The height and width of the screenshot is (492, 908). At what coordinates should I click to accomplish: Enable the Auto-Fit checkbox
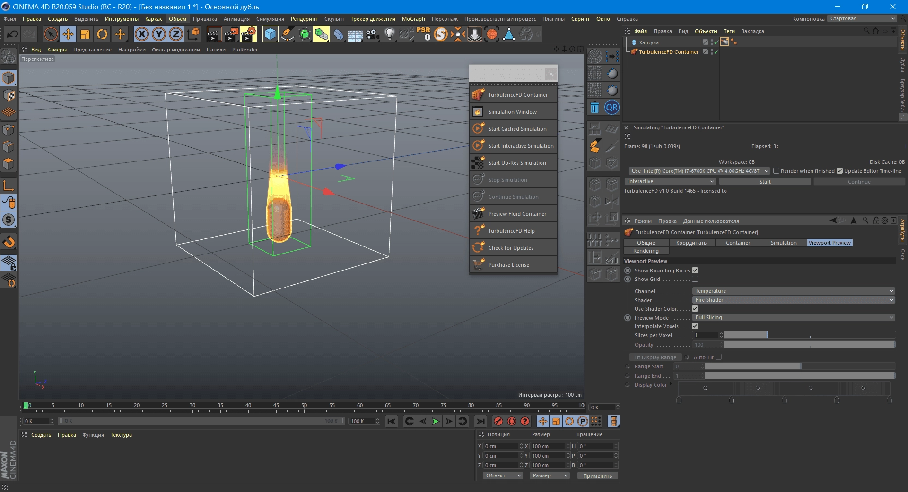pyautogui.click(x=718, y=357)
